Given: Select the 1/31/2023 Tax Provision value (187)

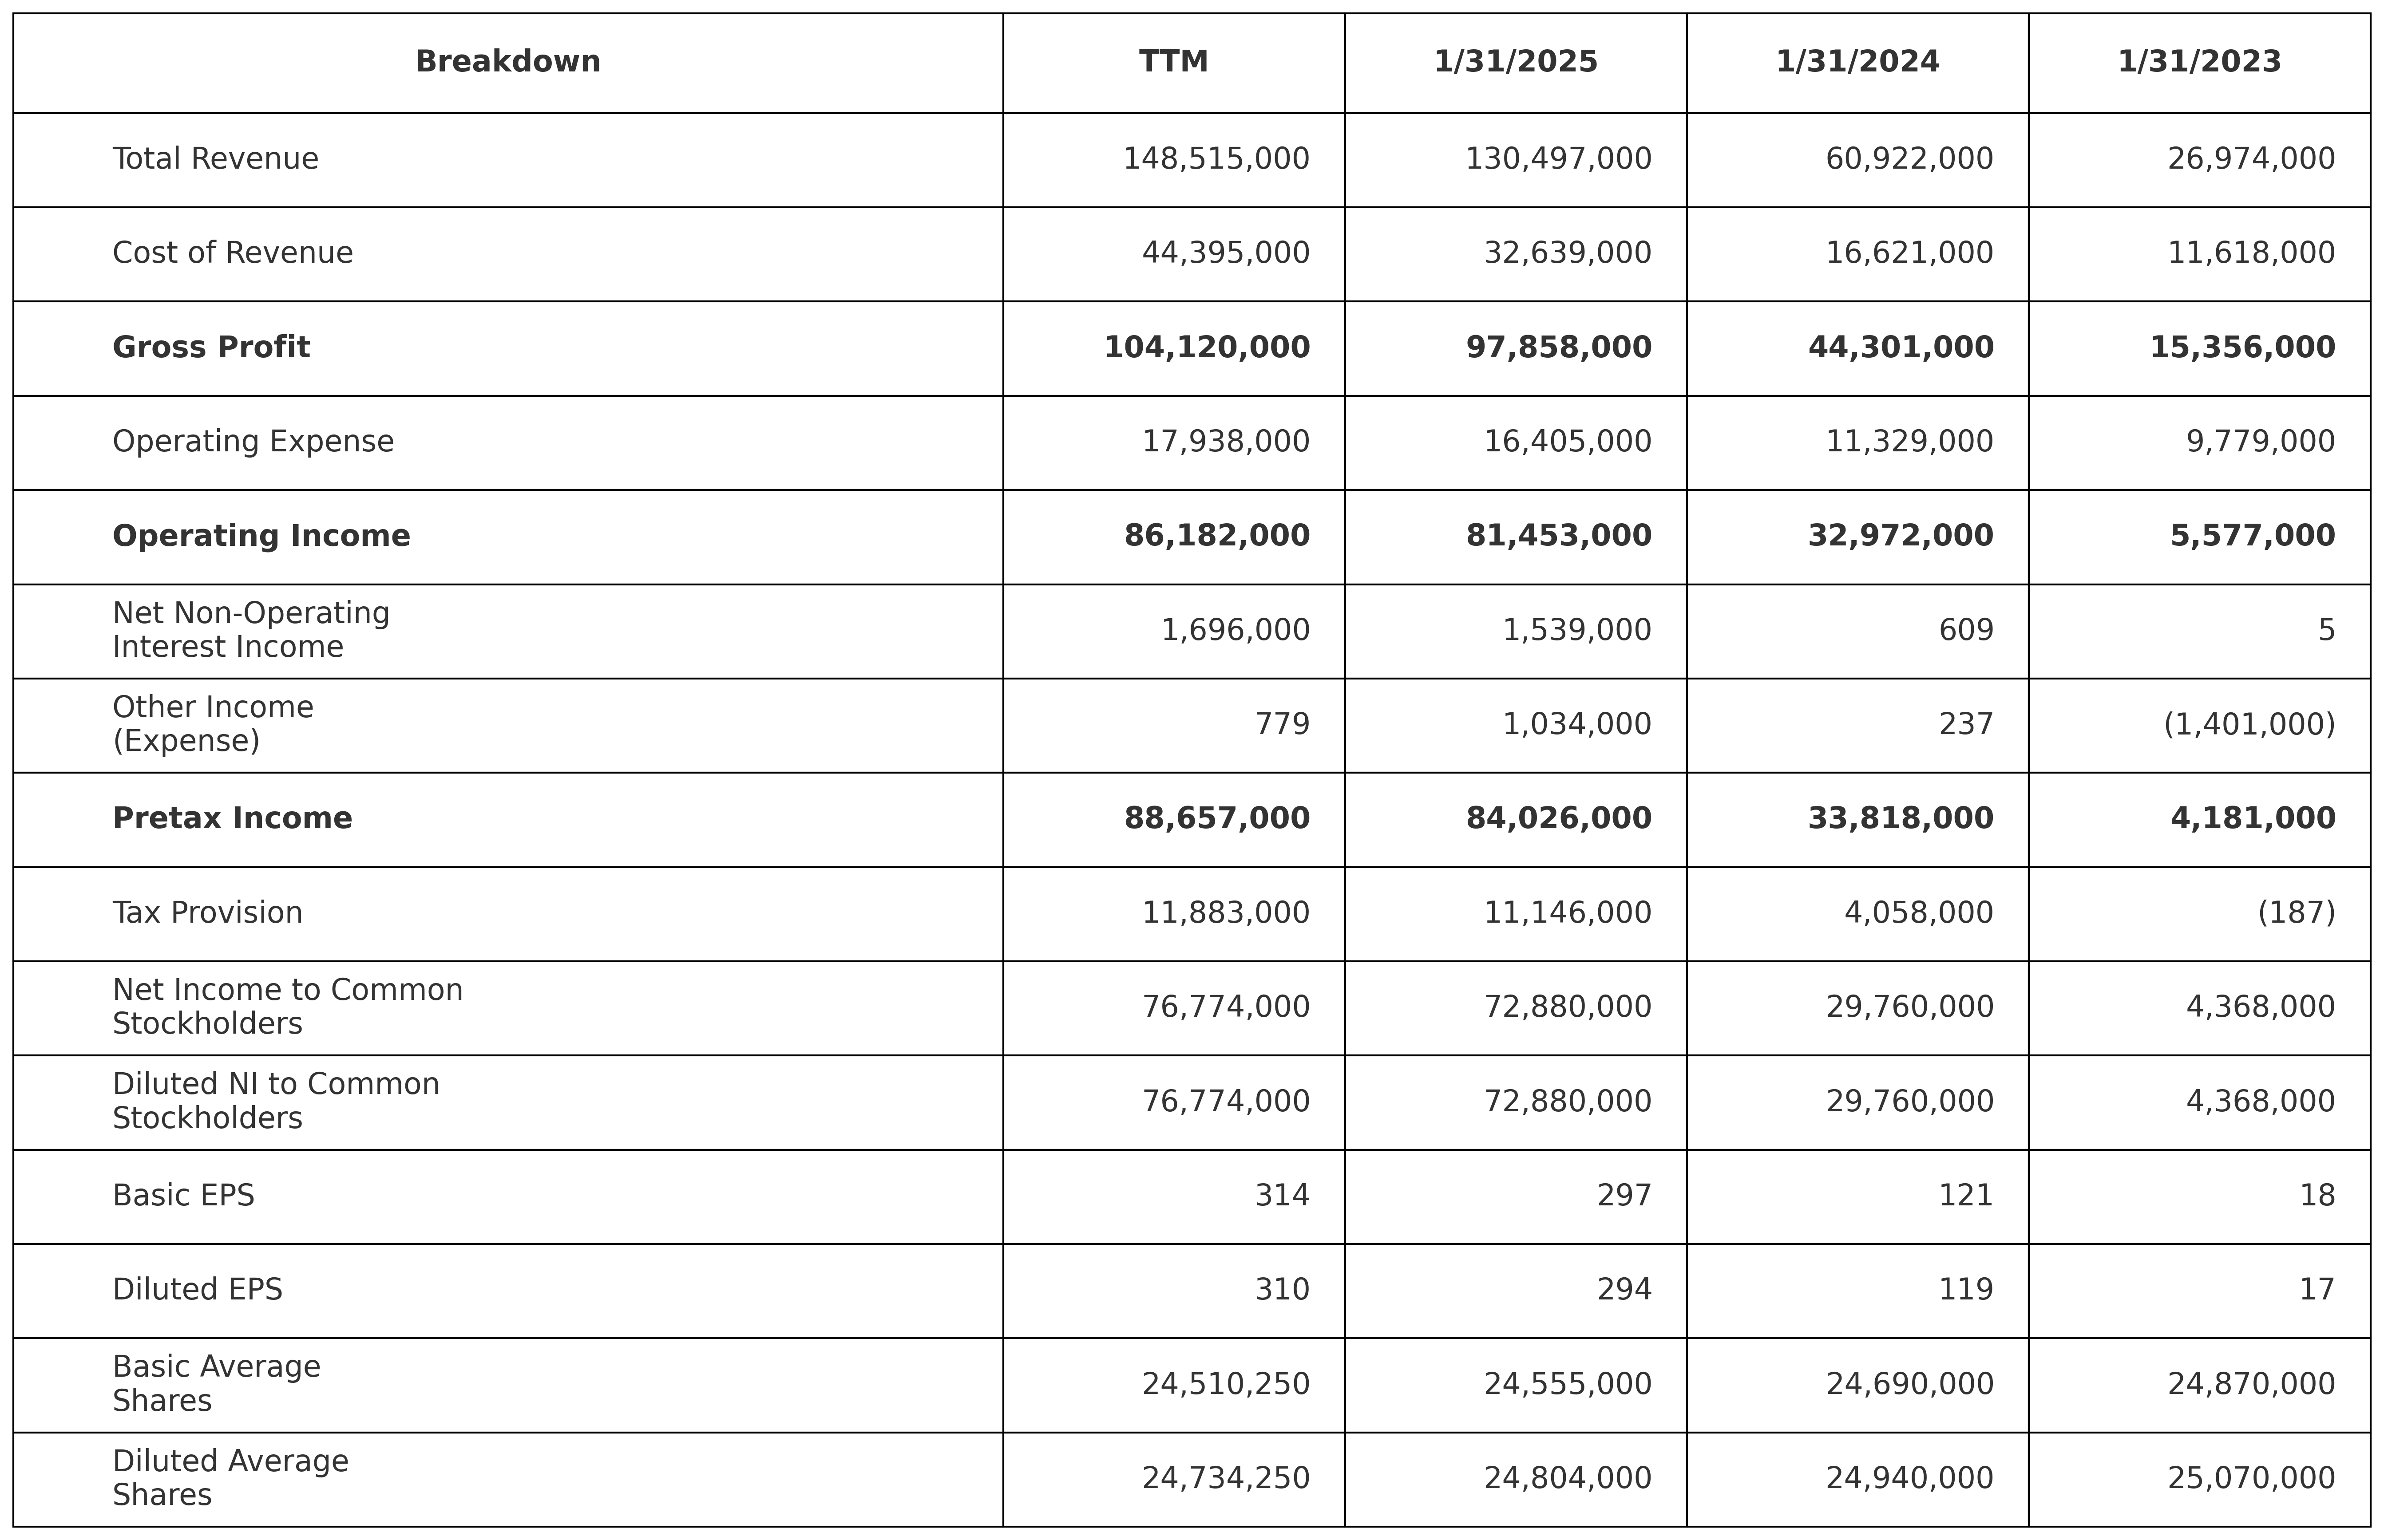Looking at the screenshot, I should pos(2296,913).
